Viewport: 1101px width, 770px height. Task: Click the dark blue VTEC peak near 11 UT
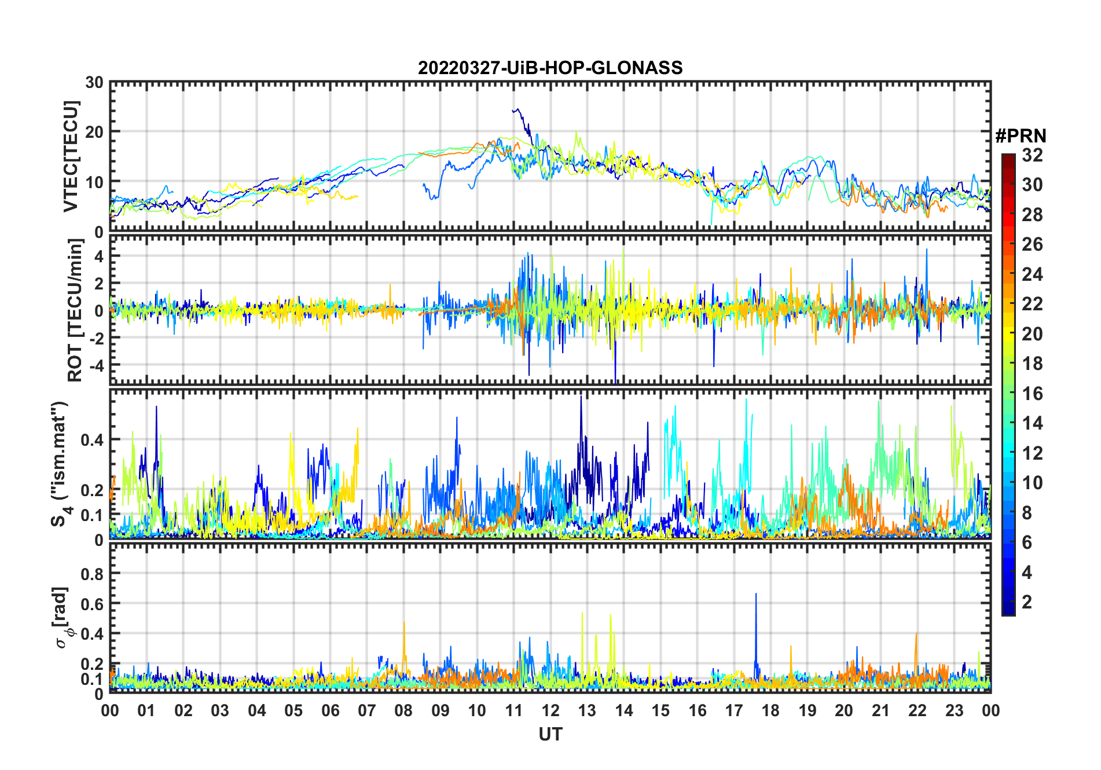click(517, 110)
